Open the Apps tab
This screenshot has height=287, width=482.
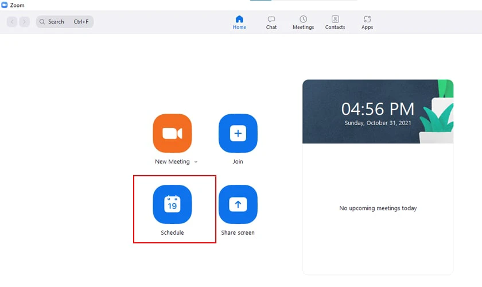pos(367,22)
